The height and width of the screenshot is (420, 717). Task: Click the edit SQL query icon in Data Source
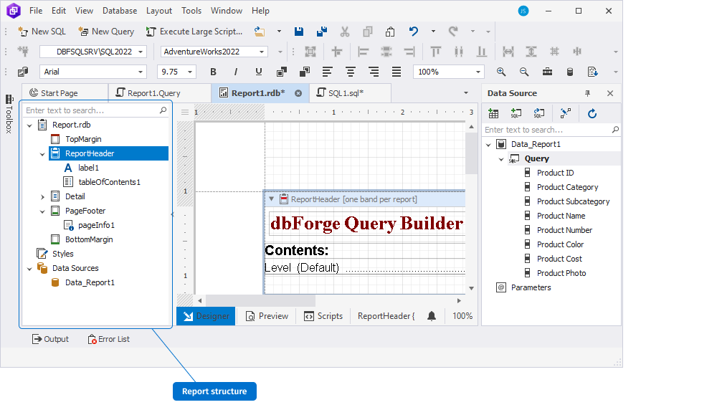click(539, 113)
